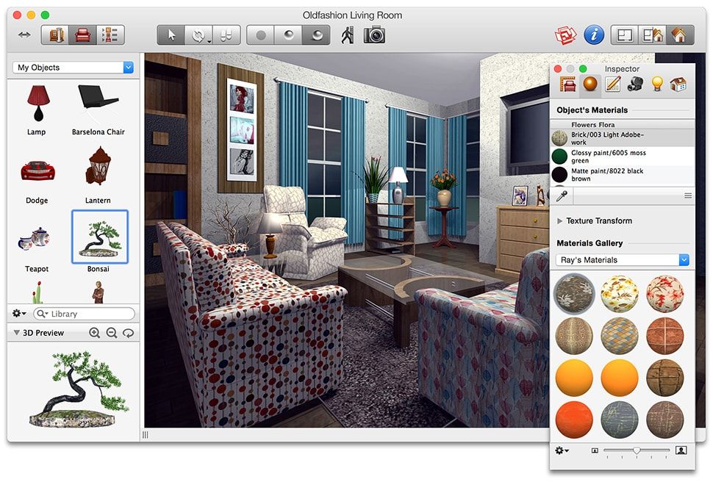Zoom in on the 3D Preview
The width and height of the screenshot is (713, 482).
[94, 333]
